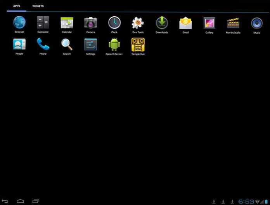
Task: Switch to the Widgets tab
Action: [38, 6]
